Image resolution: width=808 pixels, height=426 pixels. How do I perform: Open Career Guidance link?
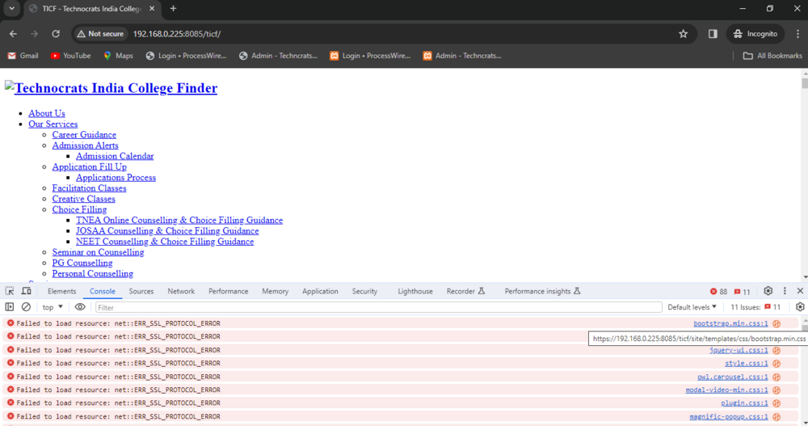click(x=84, y=135)
